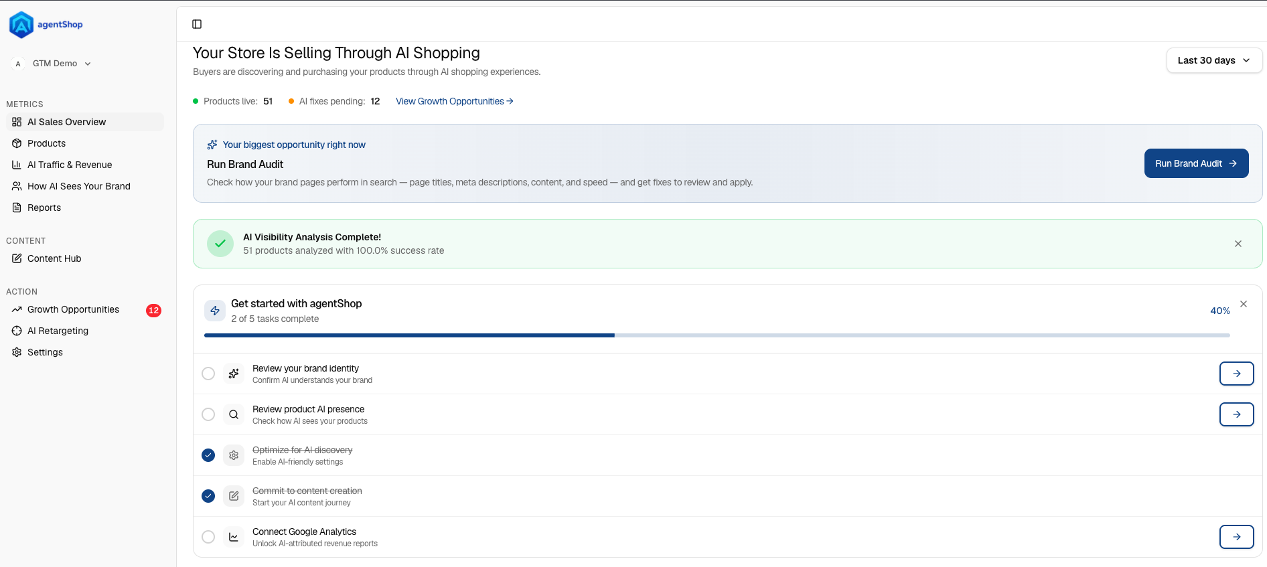
Task: Click the AI fixes pending: 12 status
Action: click(x=334, y=101)
